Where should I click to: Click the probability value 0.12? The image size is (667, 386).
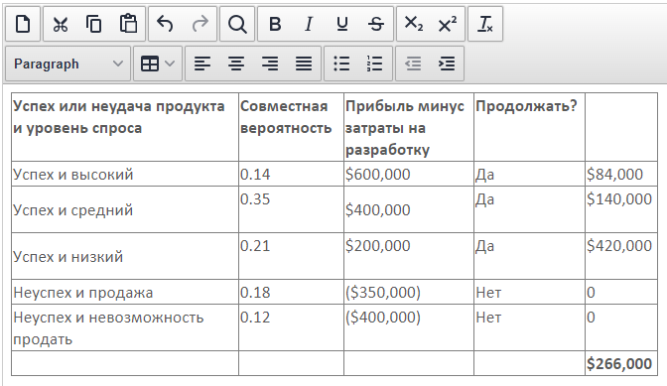(255, 318)
